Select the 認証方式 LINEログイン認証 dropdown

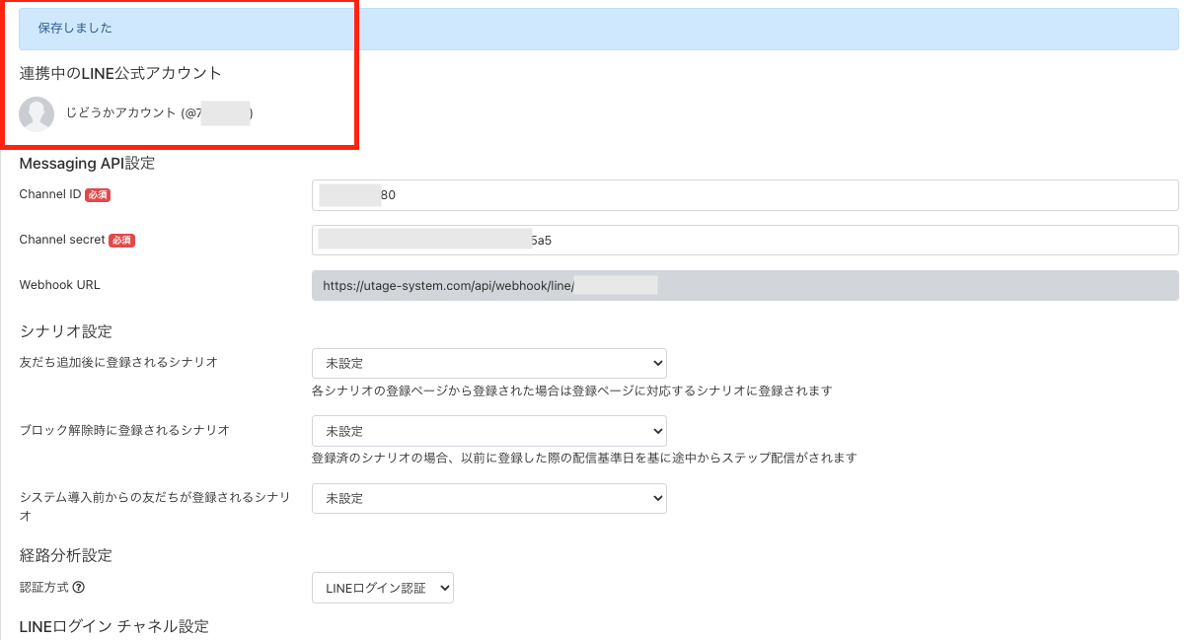click(x=382, y=588)
